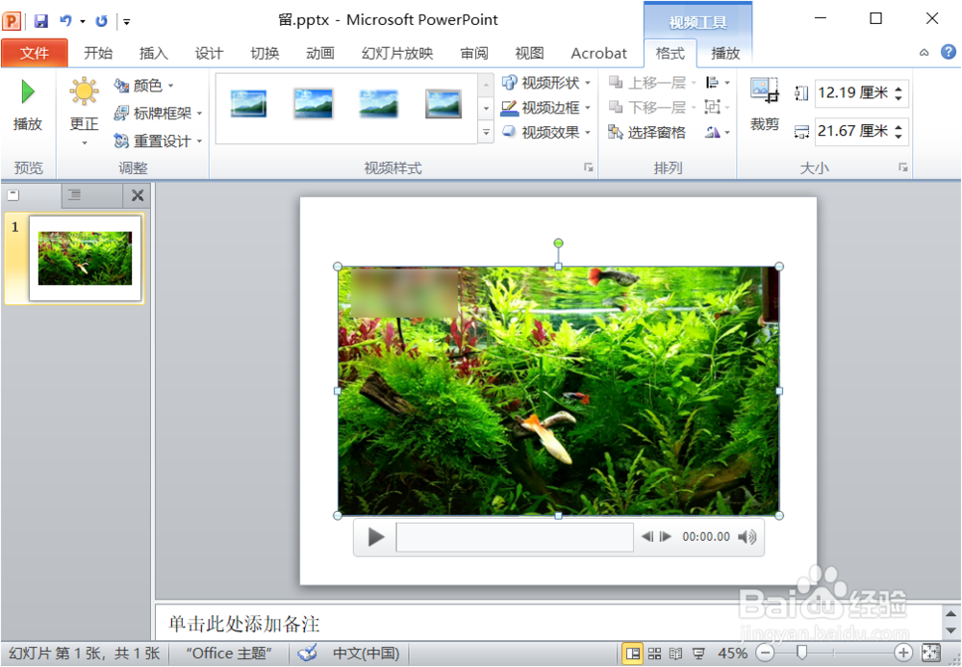The height and width of the screenshot is (667, 962).
Task: Step video backward with rewind icon
Action: tap(647, 537)
